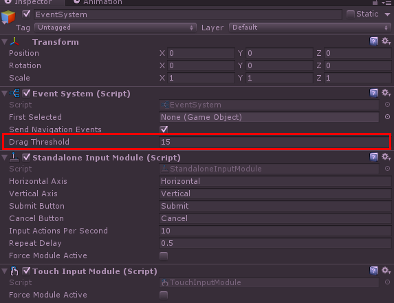Click the Repeat Delay input field

[x=275, y=243]
